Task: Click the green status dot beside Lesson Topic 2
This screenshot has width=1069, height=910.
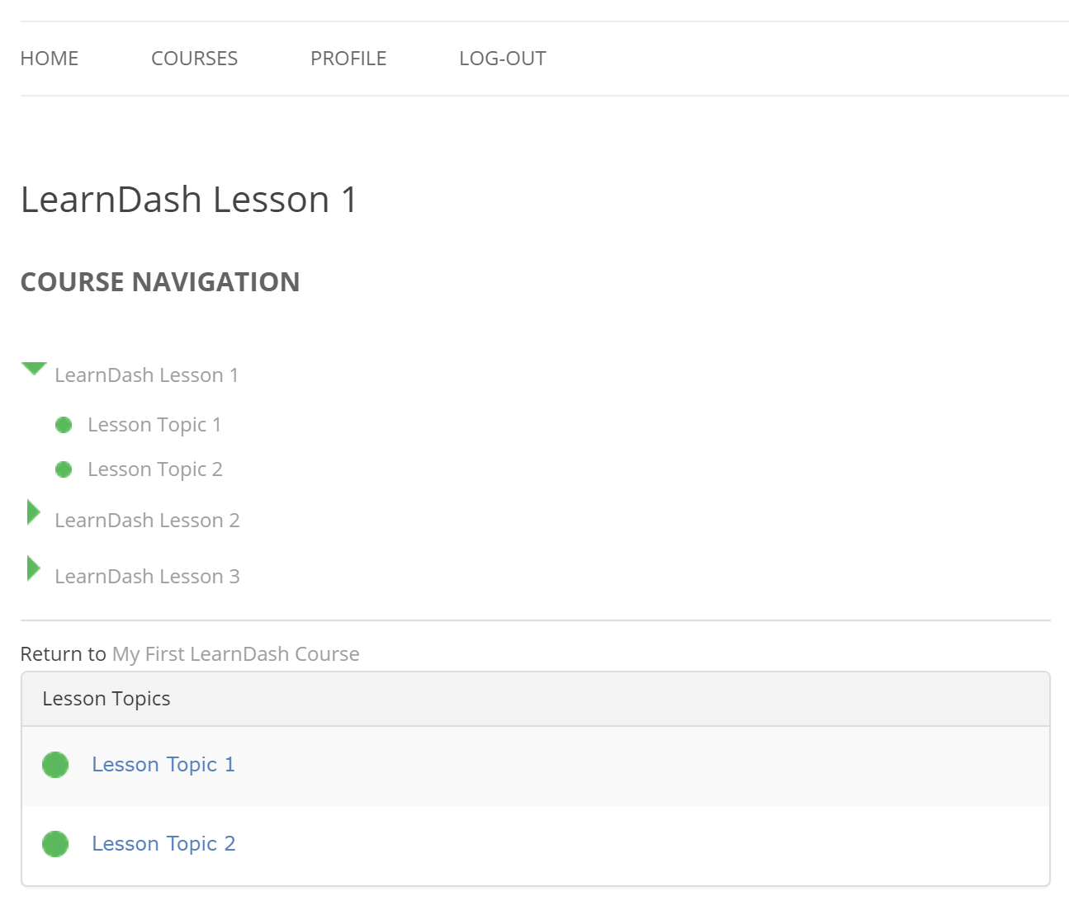Action: point(64,469)
